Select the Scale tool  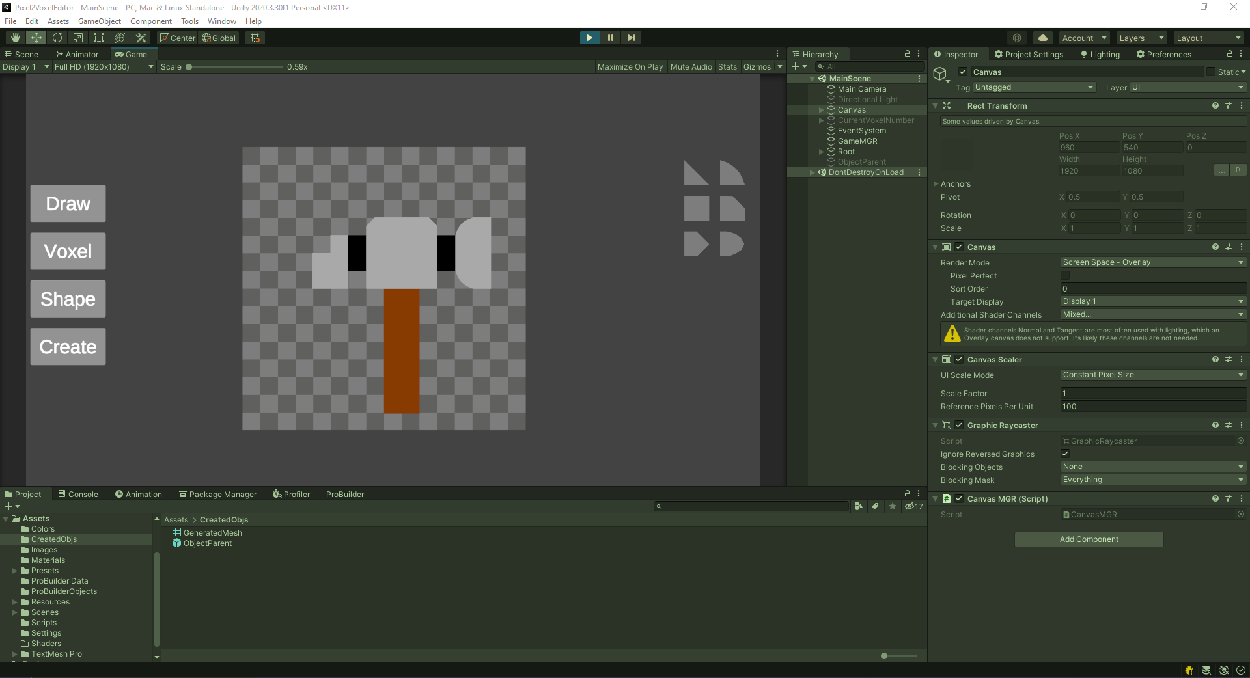pos(78,38)
